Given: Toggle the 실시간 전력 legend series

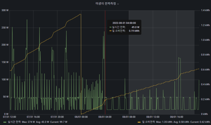Looking at the screenshot, I should point(14,122).
